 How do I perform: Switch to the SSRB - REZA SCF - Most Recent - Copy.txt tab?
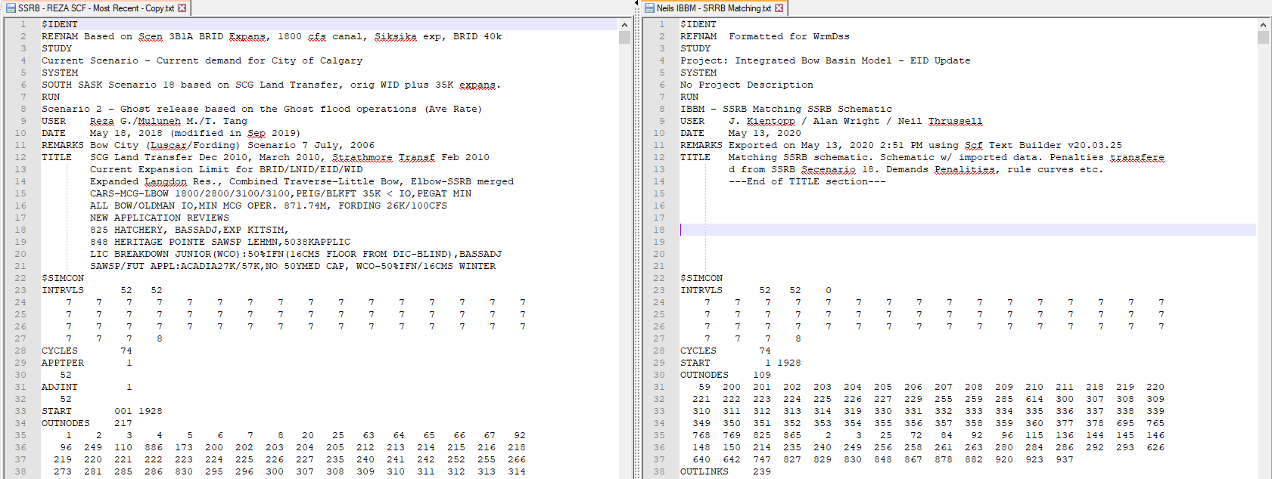pos(95,8)
